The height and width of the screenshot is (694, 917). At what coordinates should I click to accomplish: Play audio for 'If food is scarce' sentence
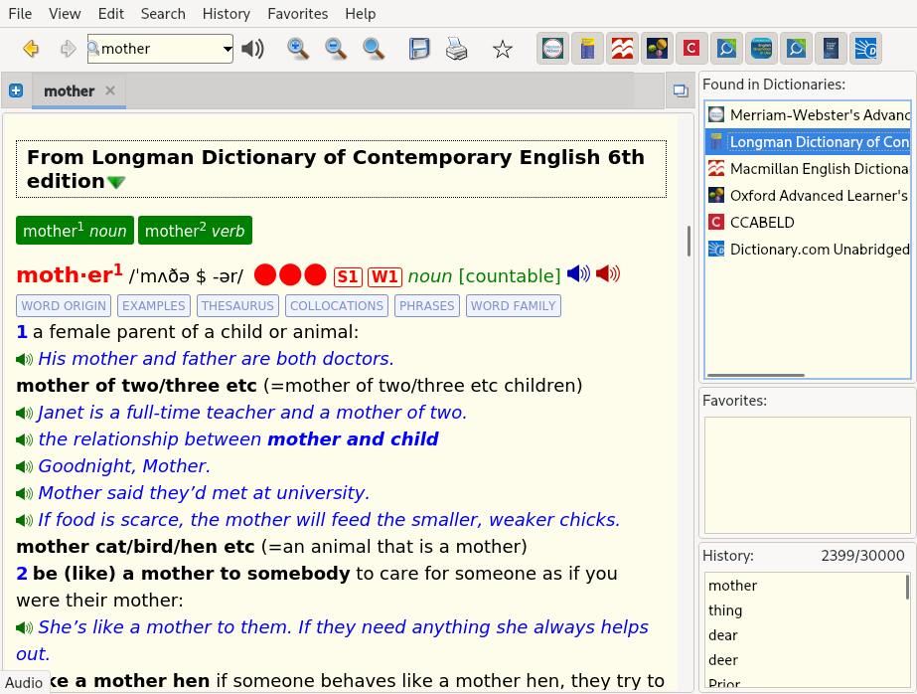tap(25, 521)
